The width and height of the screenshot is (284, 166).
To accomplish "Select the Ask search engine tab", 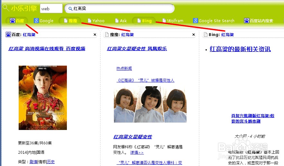I will [x=121, y=21].
